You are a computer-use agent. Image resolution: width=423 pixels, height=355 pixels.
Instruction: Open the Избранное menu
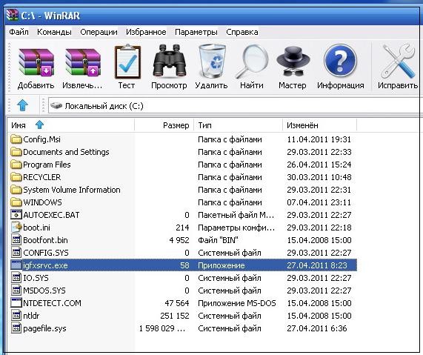(146, 32)
